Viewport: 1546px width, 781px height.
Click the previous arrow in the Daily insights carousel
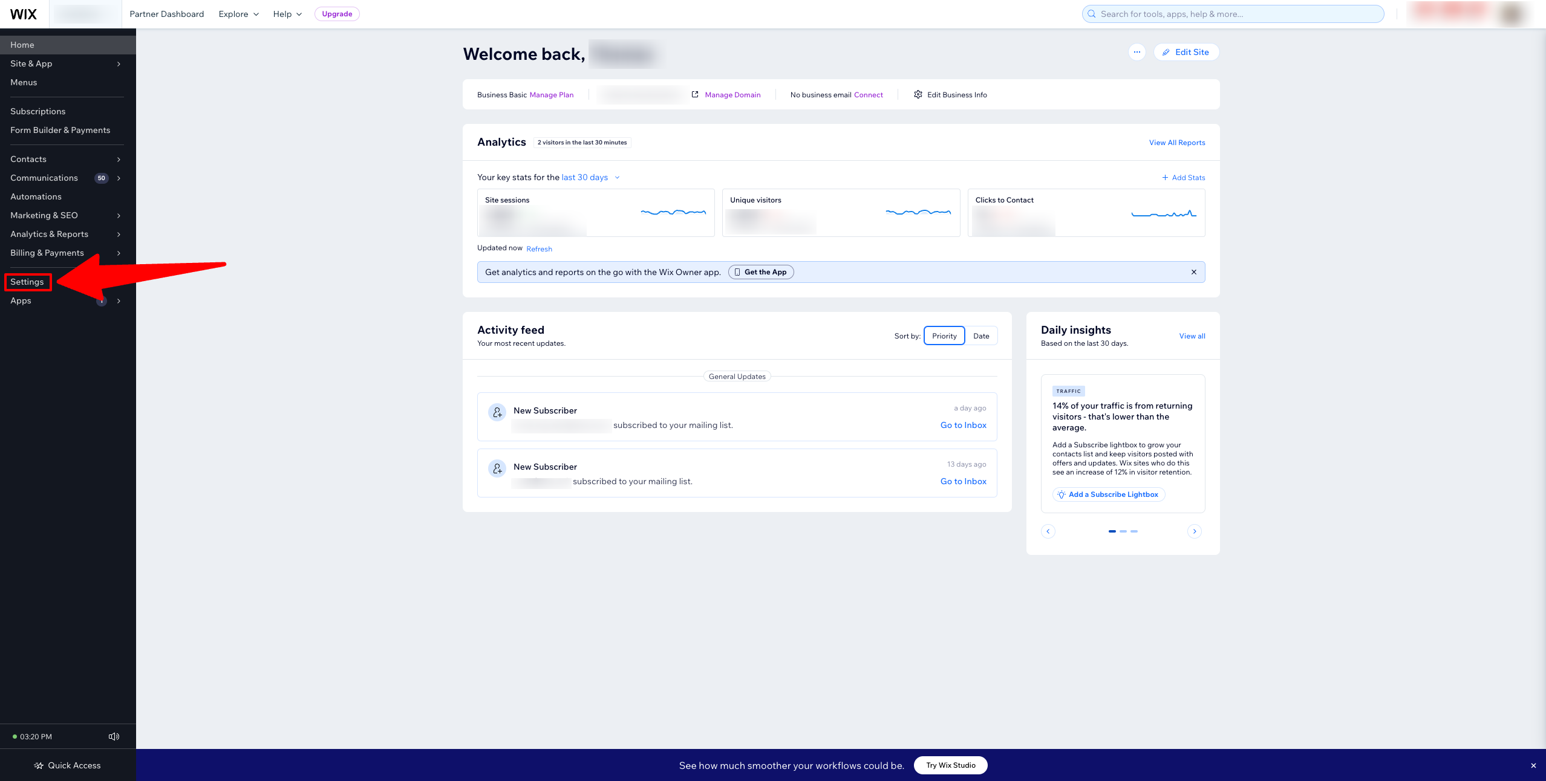point(1048,531)
